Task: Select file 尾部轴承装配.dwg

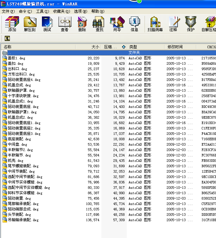Action: pyautogui.click(x=23, y=204)
